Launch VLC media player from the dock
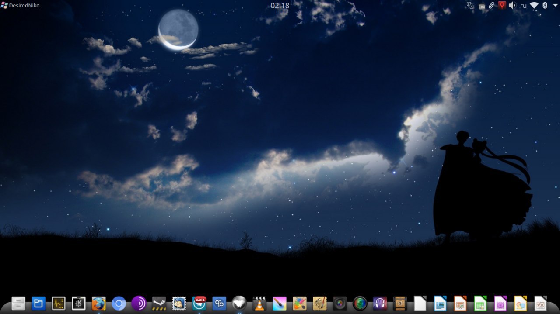 pyautogui.click(x=259, y=303)
